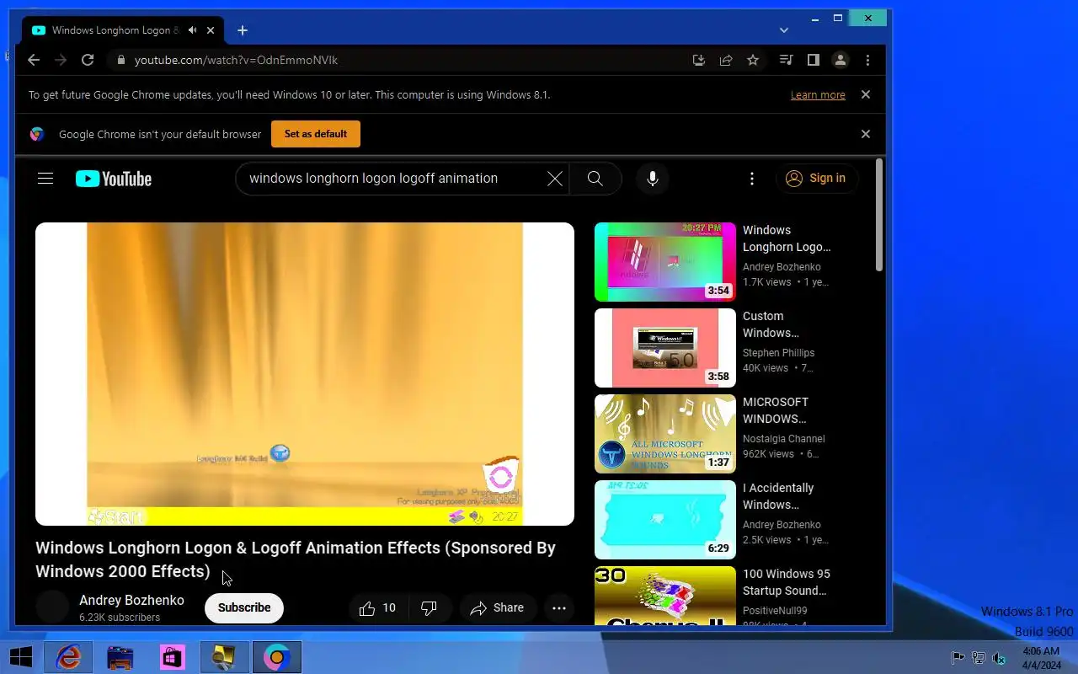Image resolution: width=1078 pixels, height=674 pixels.
Task: Reload the YouTube page
Action: coord(88,60)
